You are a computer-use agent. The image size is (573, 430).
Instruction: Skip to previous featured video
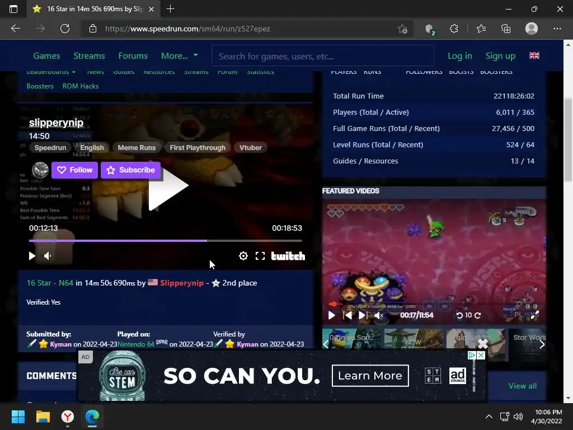point(347,315)
